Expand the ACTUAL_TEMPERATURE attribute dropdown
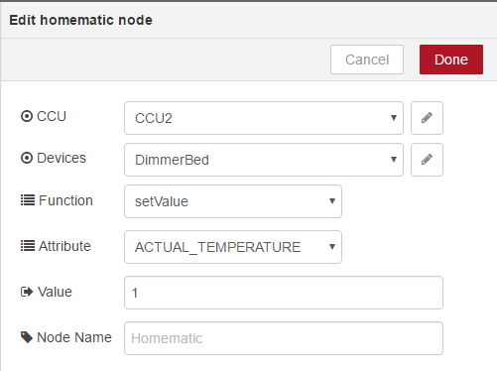The width and height of the screenshot is (497, 371). click(233, 247)
